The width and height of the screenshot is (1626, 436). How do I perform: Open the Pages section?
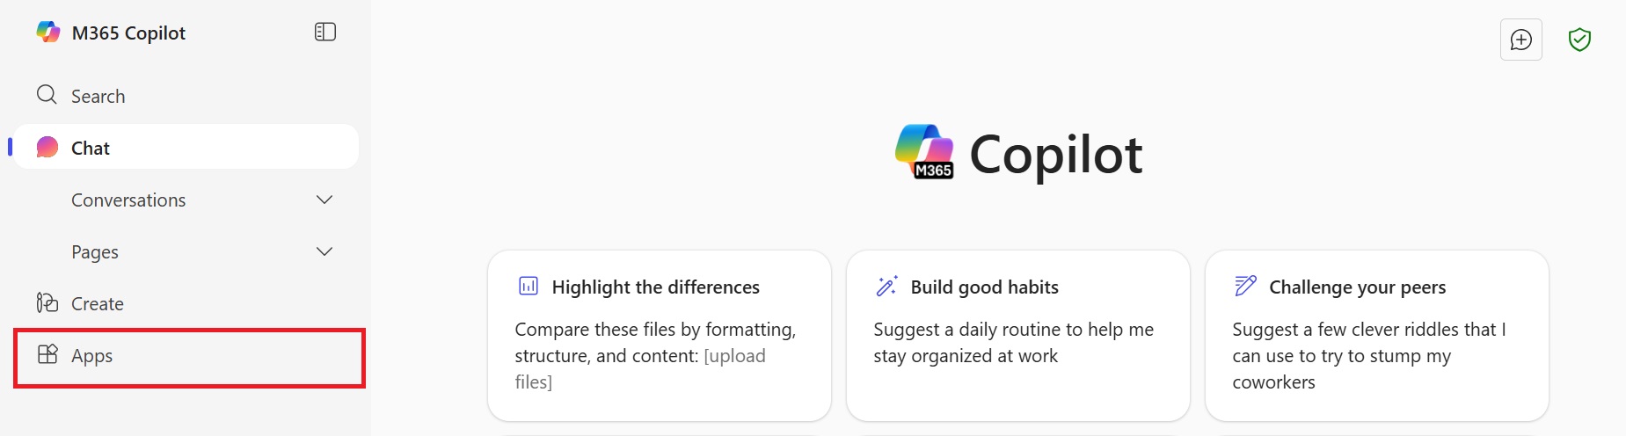pos(95,252)
